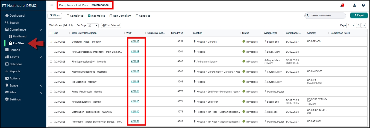
Task: Uncheck the Incomplete filter checkbox
Action: (x=89, y=16)
